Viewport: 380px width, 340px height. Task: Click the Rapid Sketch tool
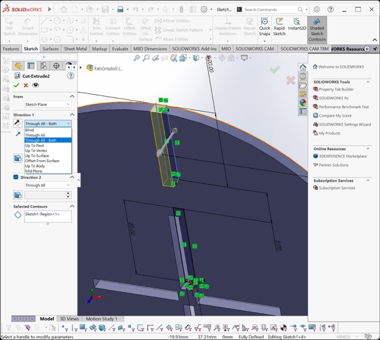279,28
